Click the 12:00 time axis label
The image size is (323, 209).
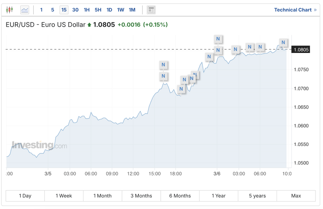[133, 174]
